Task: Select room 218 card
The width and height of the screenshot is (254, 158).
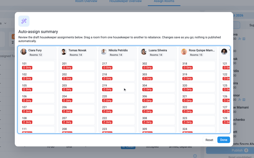Action: [x=118, y=77]
